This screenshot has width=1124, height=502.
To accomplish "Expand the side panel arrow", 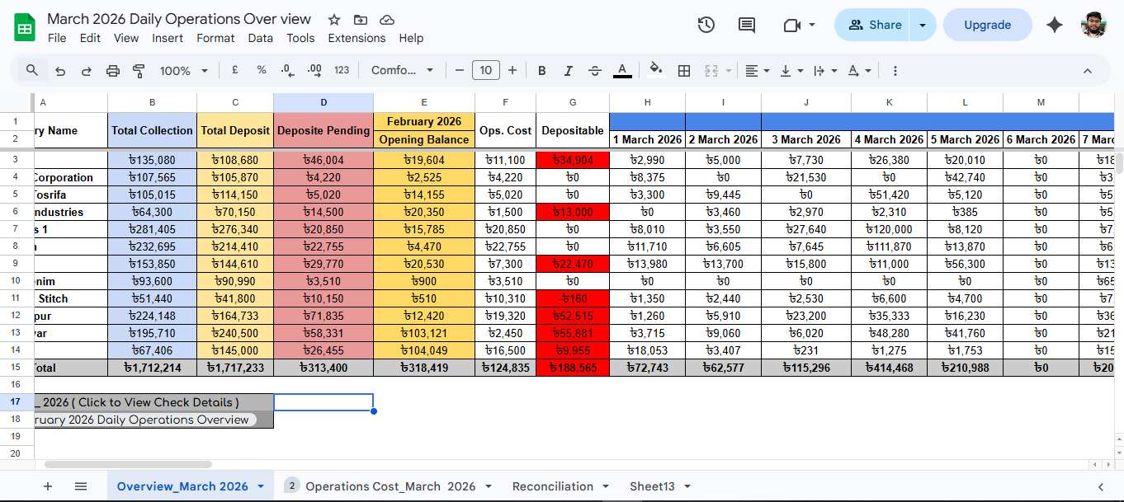I will [1100, 487].
